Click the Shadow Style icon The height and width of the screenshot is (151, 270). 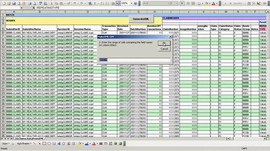coord(115,143)
